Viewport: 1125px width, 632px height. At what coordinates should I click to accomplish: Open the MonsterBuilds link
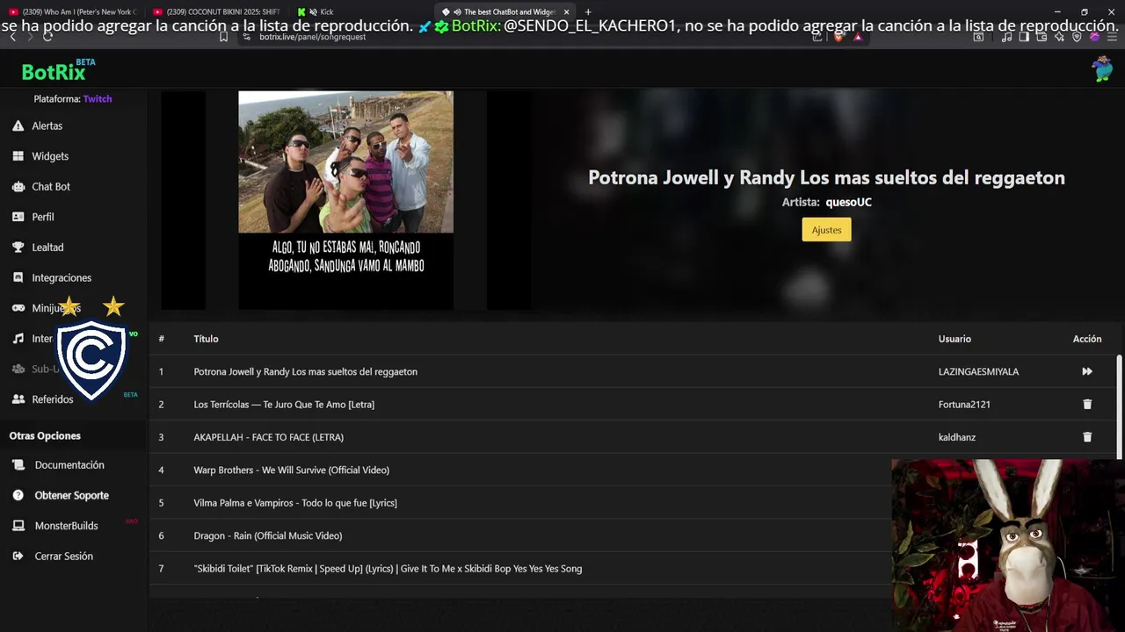point(66,526)
